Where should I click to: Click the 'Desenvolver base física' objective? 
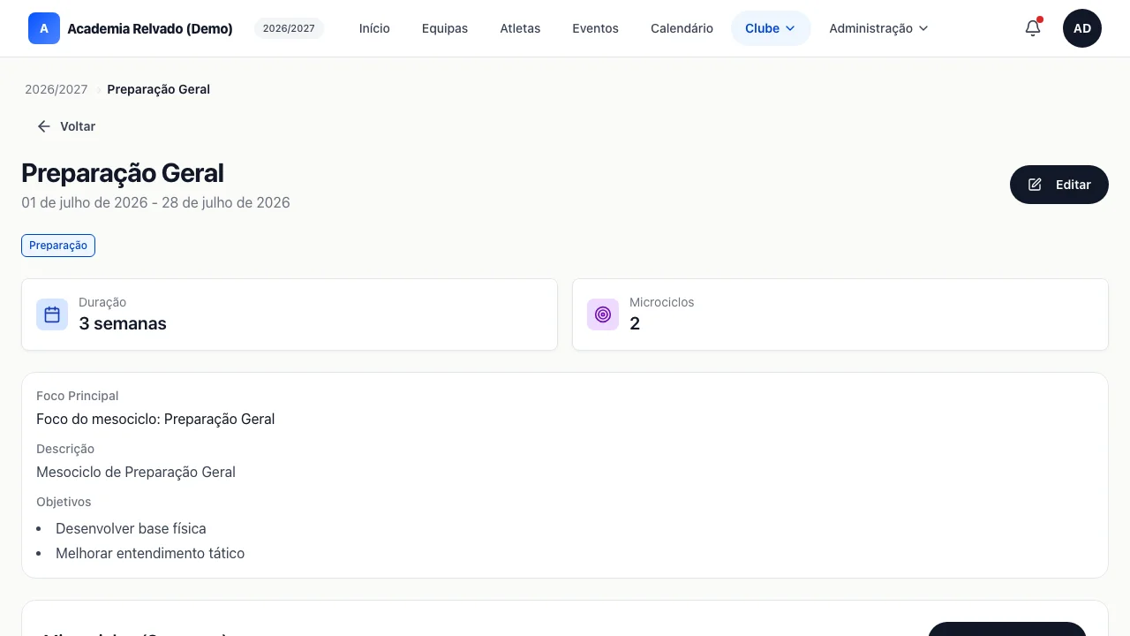[x=131, y=528]
